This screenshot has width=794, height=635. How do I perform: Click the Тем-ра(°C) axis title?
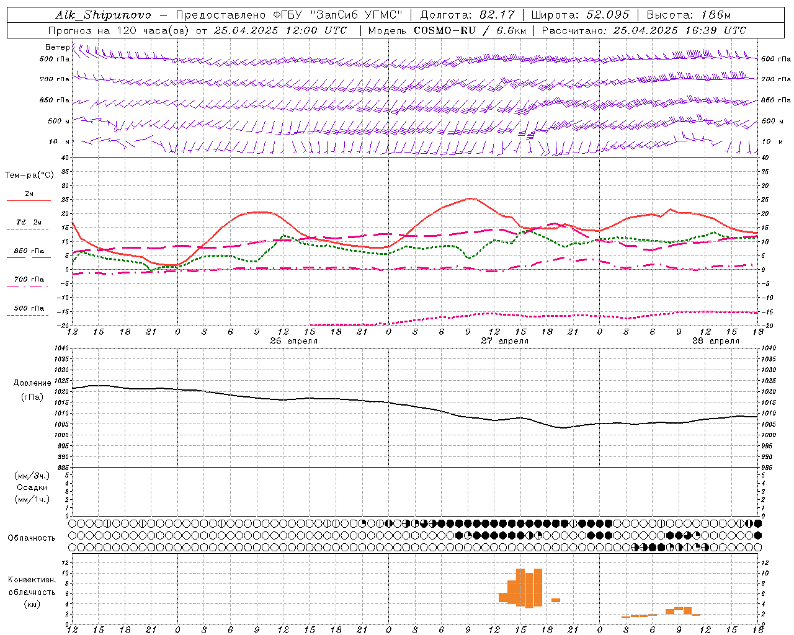coord(29,175)
